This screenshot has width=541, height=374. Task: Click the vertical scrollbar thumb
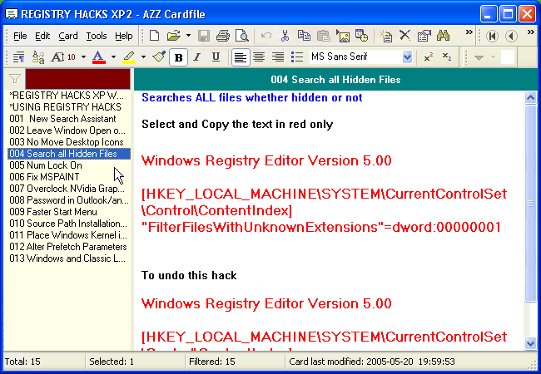point(530,203)
